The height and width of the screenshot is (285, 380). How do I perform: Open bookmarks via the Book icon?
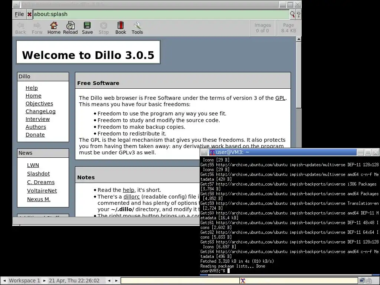pyautogui.click(x=121, y=28)
